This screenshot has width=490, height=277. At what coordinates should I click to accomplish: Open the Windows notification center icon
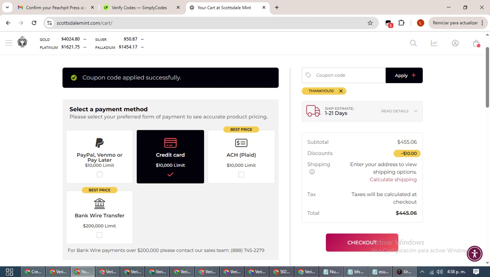(476, 272)
